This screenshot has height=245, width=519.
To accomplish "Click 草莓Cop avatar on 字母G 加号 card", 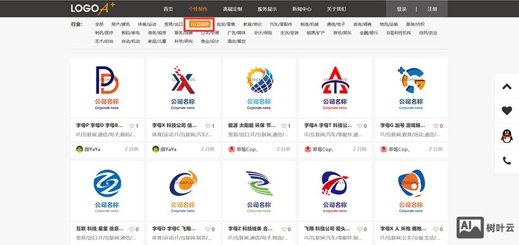I will coord(383,149).
